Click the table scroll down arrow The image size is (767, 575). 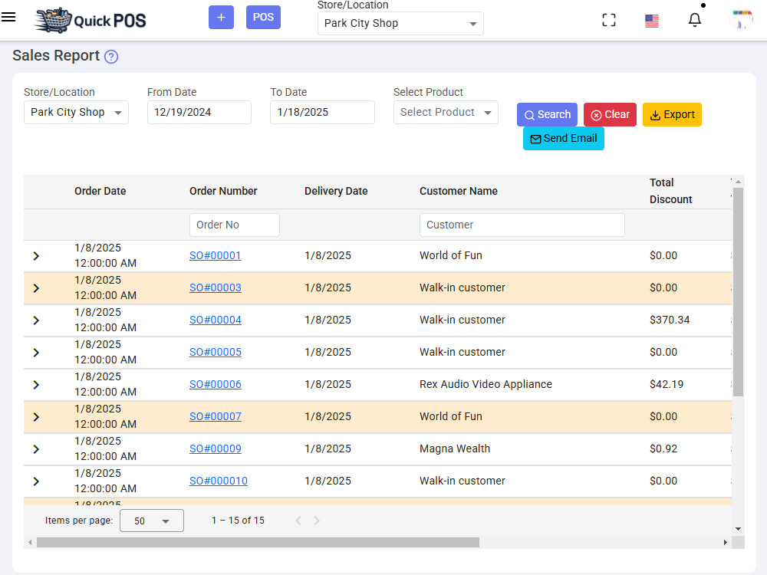tap(738, 529)
